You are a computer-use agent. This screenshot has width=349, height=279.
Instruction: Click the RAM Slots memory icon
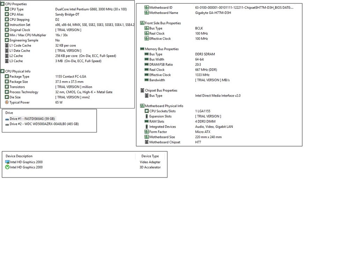click(147, 121)
